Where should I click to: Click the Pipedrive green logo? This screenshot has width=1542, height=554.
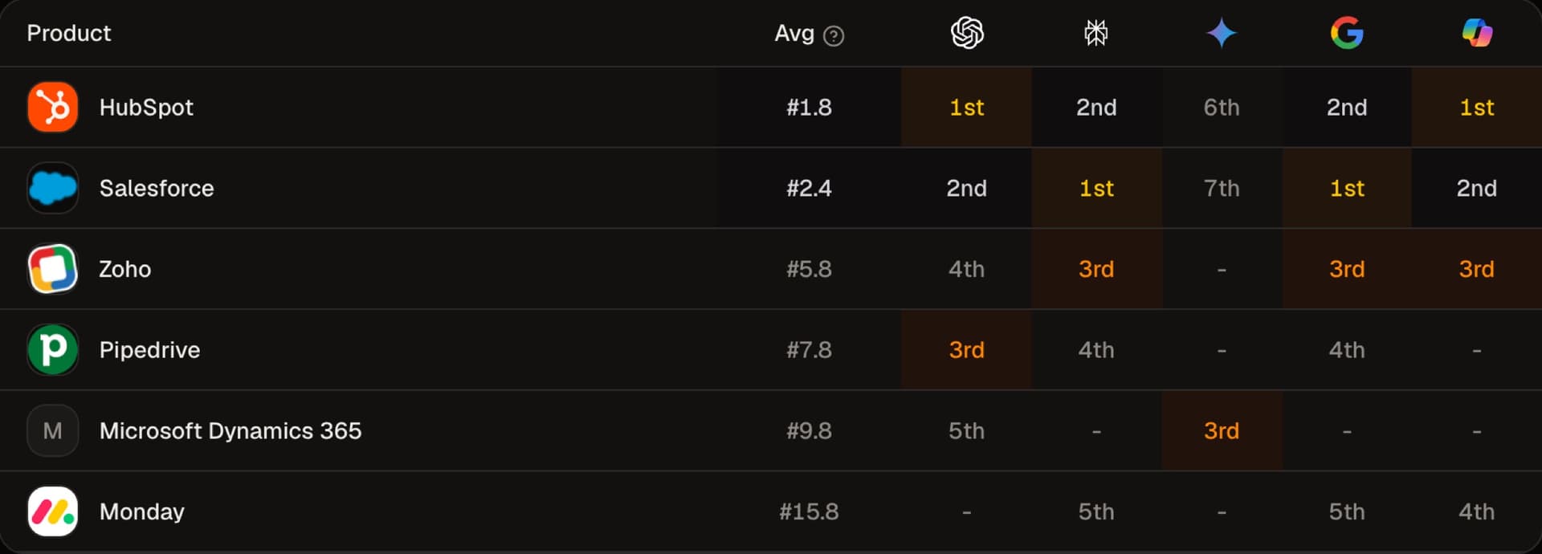coord(53,350)
